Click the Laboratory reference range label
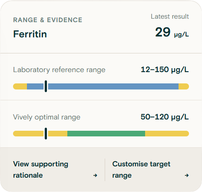The width and height of the screenshot is (202, 192). point(59,70)
